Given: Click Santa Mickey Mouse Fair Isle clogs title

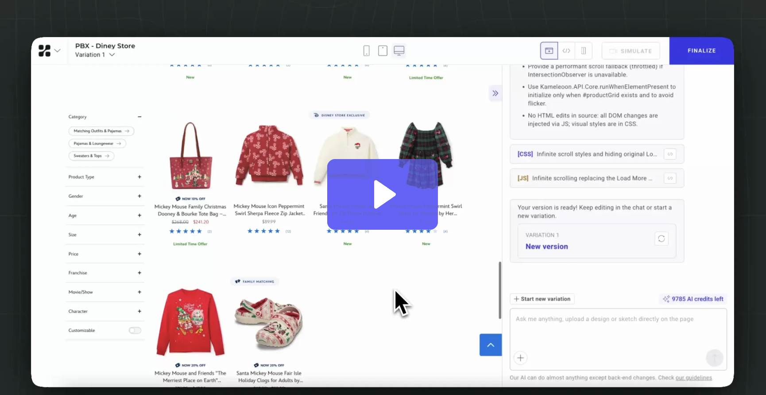Looking at the screenshot, I should point(269,377).
